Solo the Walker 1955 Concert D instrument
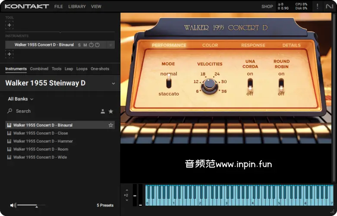 [79, 45]
